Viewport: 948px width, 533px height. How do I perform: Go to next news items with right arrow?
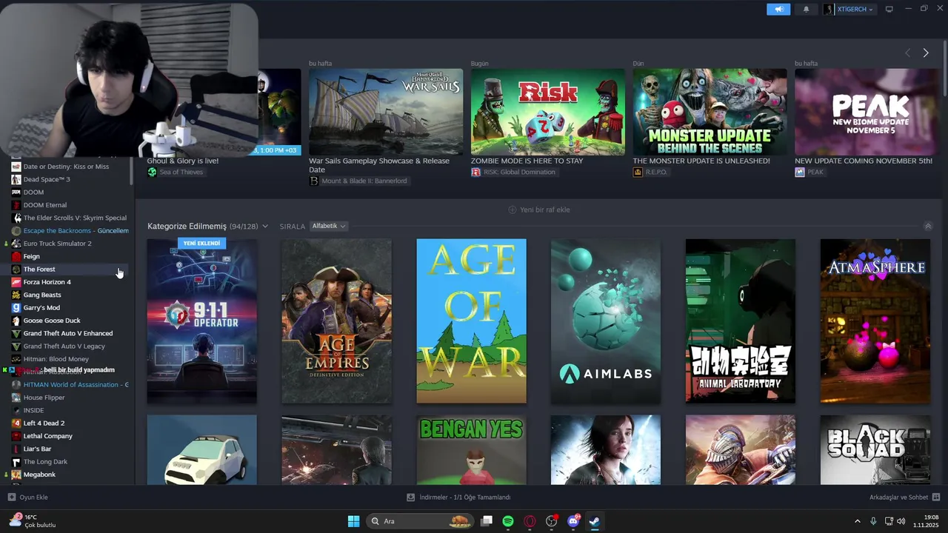point(926,53)
